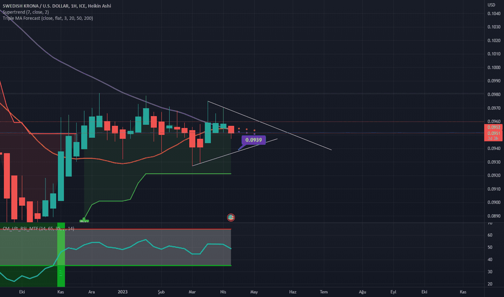Click the US economic event flag icon
This screenshot has height=297, width=504.
231,218
